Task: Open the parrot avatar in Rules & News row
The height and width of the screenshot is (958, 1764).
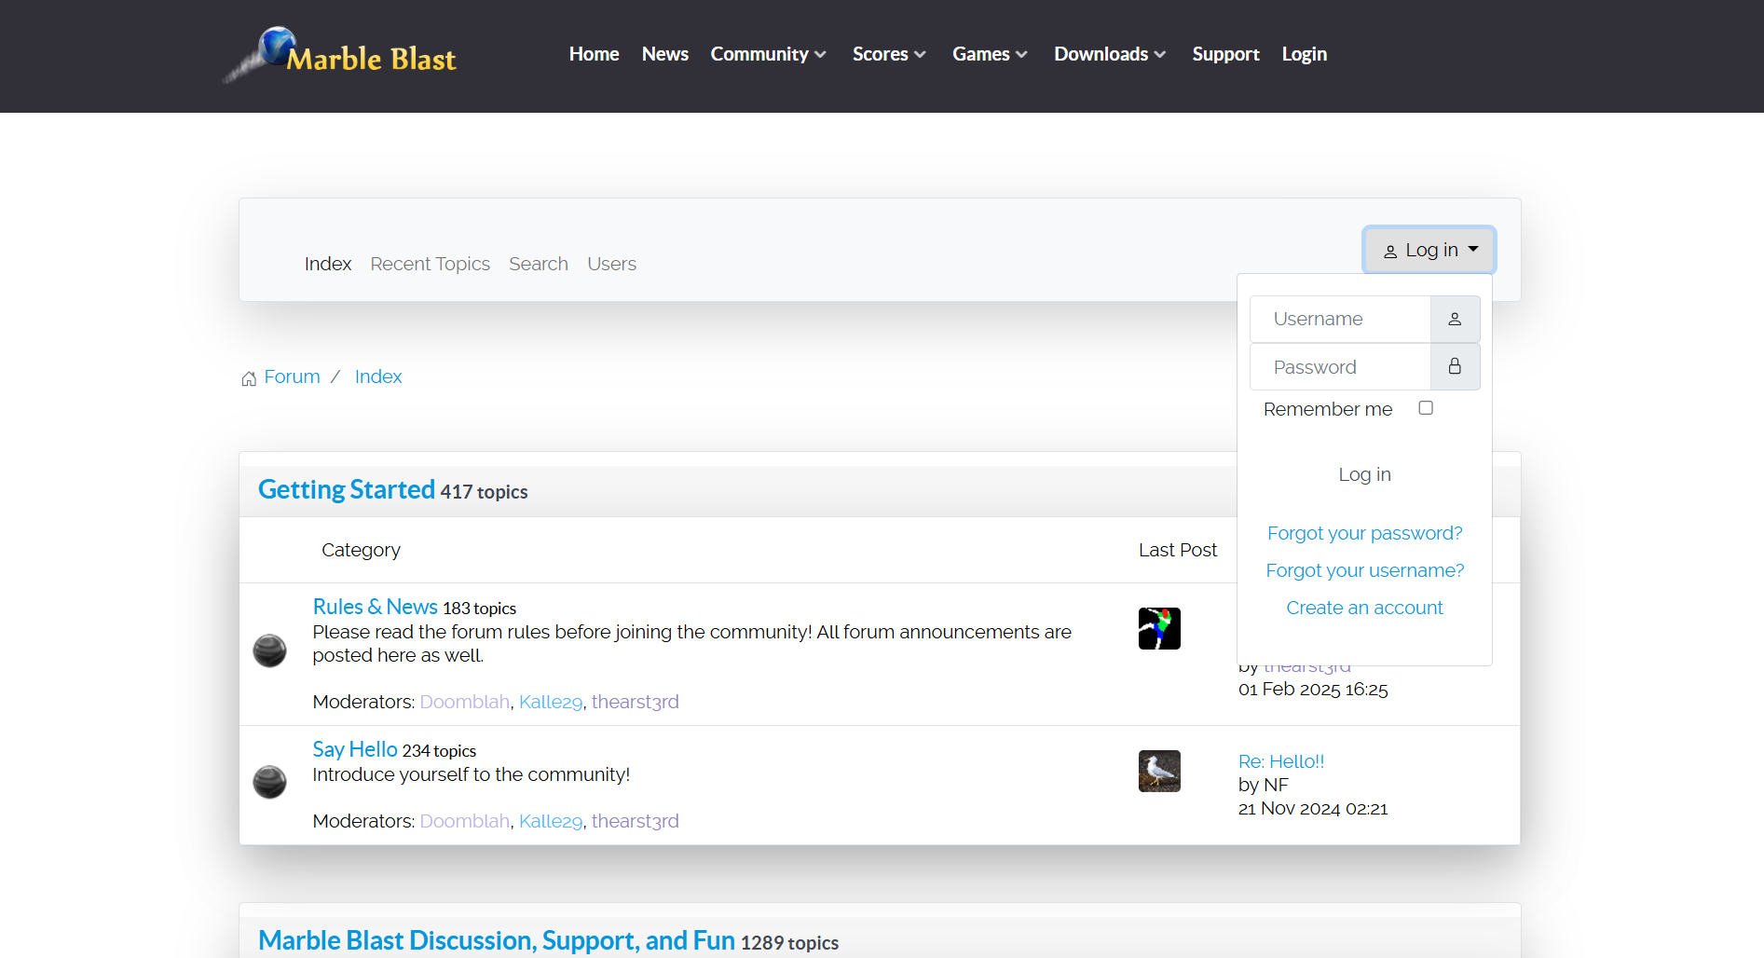Action: (1159, 629)
